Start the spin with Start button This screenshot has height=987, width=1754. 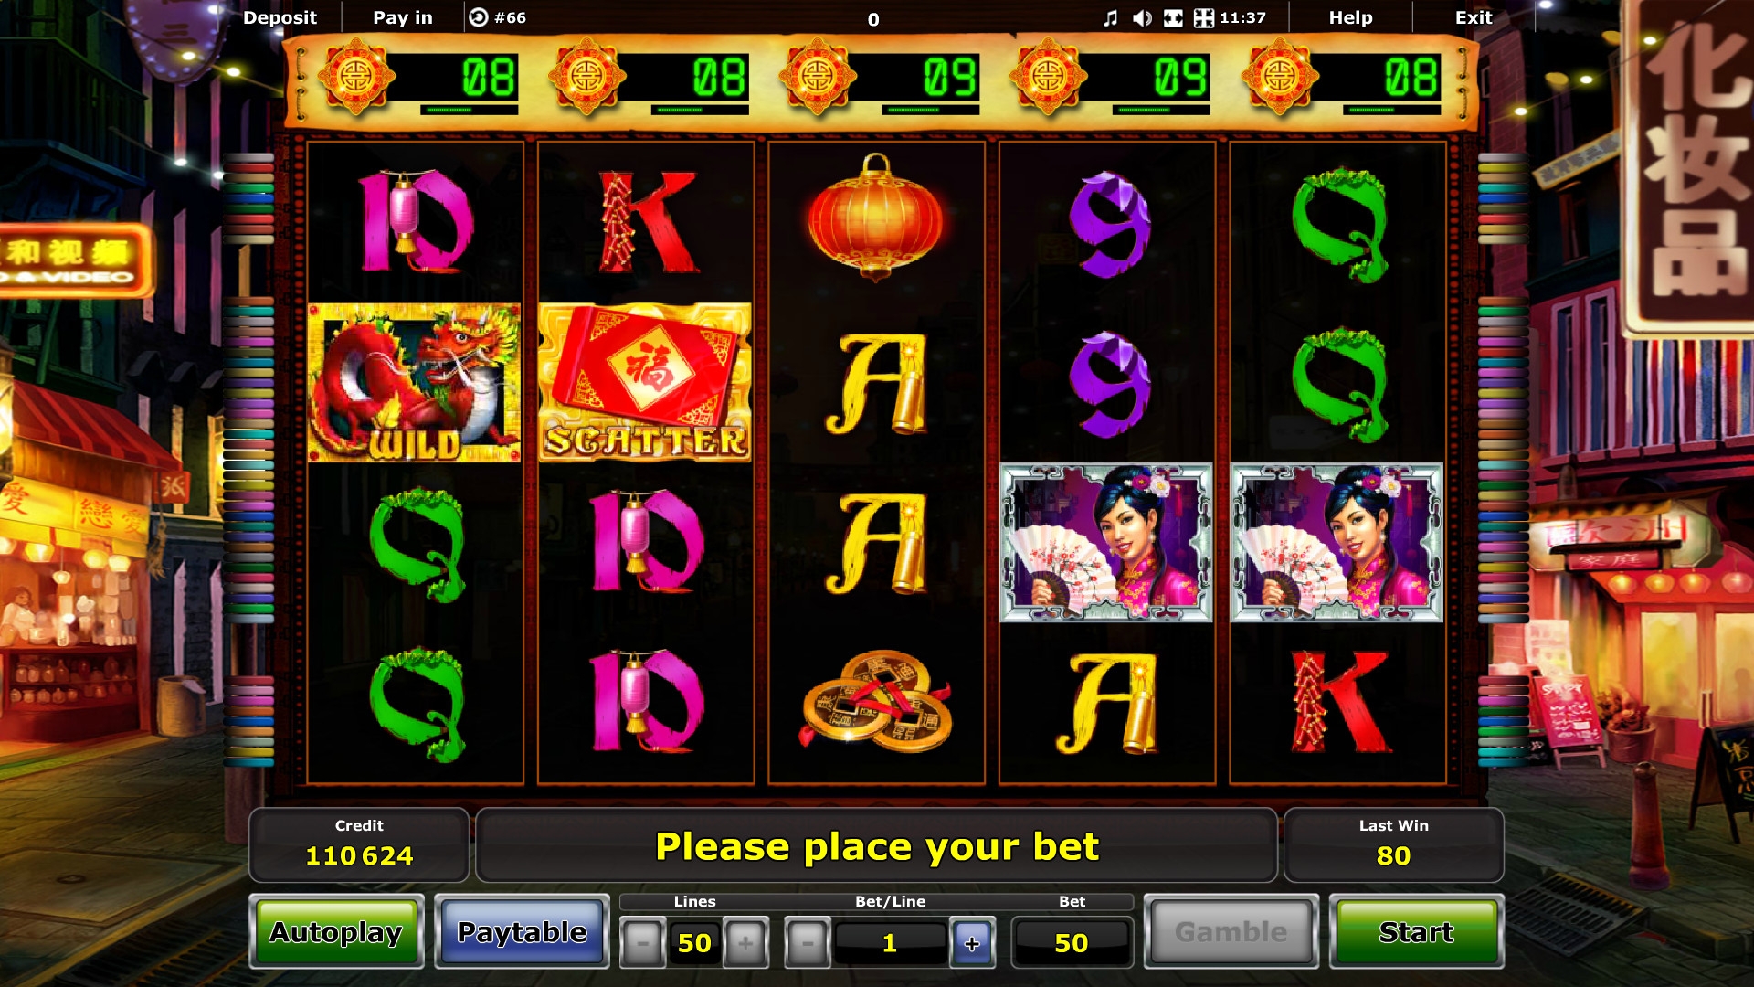[1416, 932]
